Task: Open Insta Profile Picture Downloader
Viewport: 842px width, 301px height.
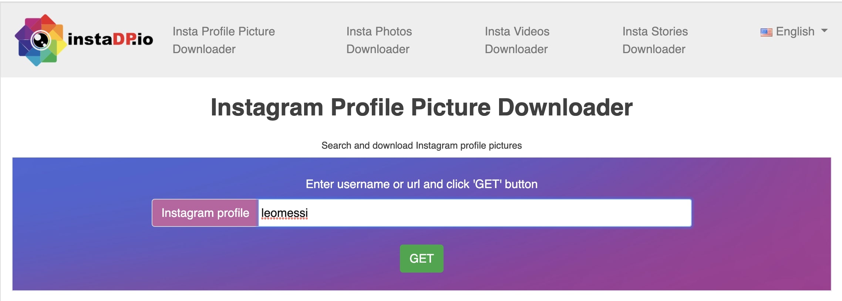Action: point(223,40)
